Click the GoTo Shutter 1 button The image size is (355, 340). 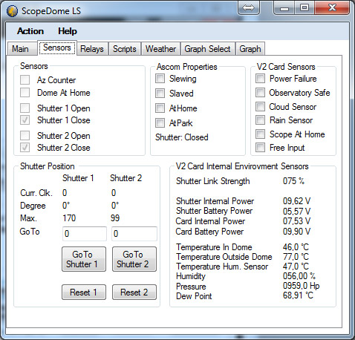(x=84, y=259)
